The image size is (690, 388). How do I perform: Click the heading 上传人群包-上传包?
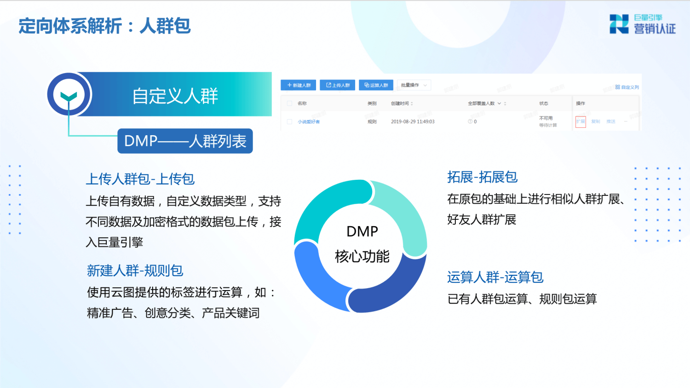pos(140,179)
